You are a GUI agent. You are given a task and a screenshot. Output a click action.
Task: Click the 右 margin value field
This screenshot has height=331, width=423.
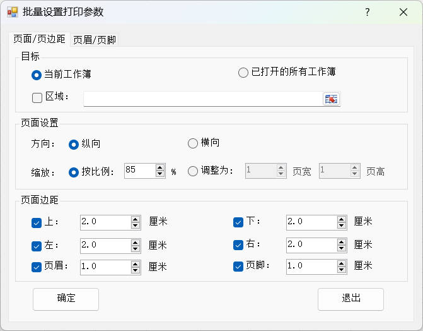click(310, 244)
